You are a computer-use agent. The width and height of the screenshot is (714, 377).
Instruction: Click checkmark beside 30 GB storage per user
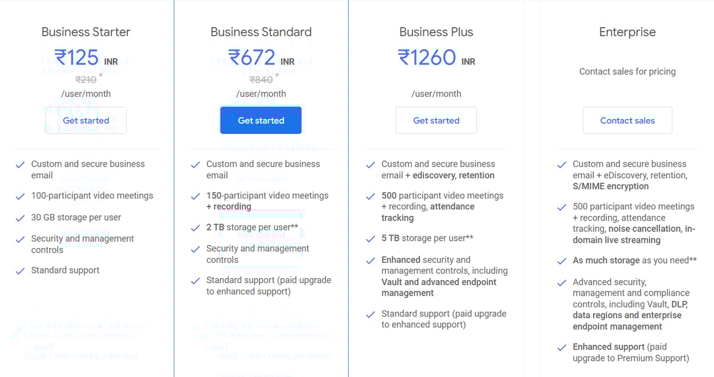[20, 218]
